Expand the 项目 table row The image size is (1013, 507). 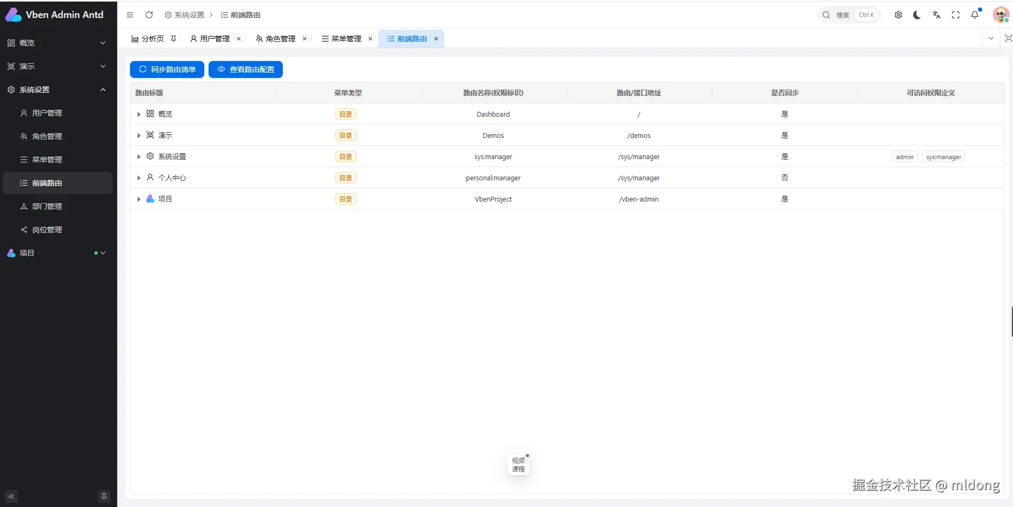click(x=138, y=199)
